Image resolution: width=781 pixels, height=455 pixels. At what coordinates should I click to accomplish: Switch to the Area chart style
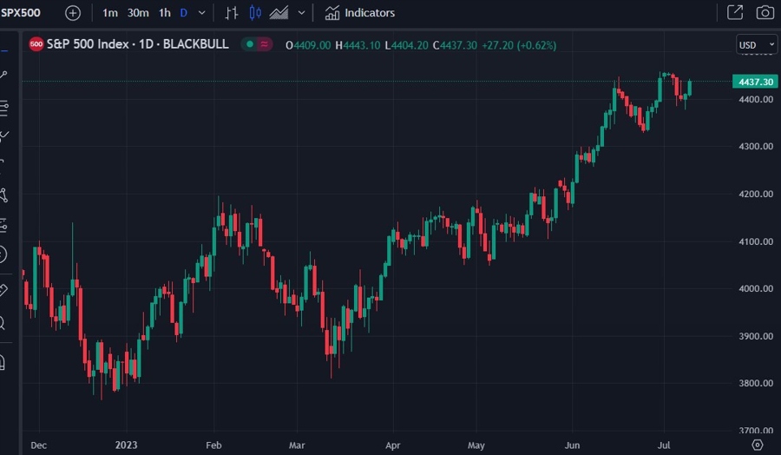279,13
